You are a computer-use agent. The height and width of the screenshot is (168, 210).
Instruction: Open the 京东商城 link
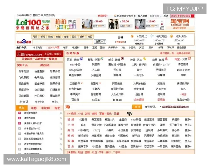click(139, 100)
